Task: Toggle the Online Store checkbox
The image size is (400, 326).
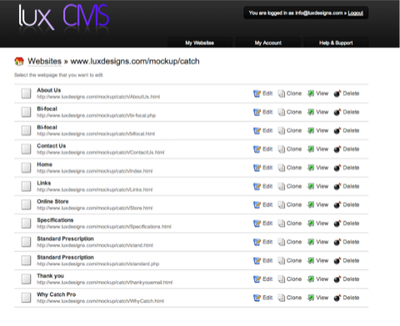Action: [x=27, y=205]
